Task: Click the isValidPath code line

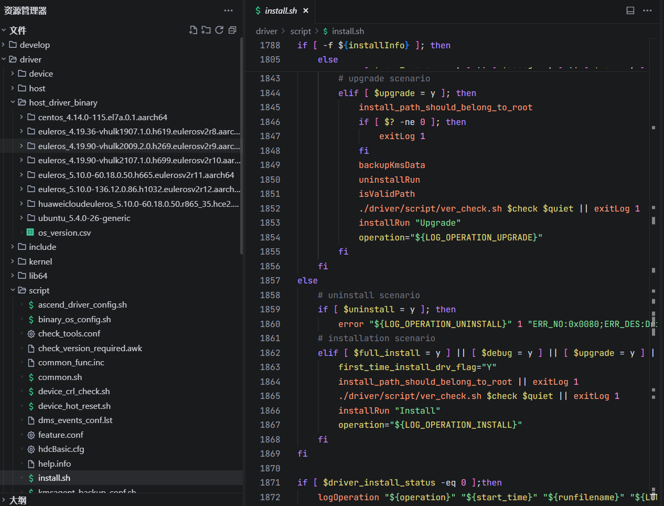Action: 387,194
